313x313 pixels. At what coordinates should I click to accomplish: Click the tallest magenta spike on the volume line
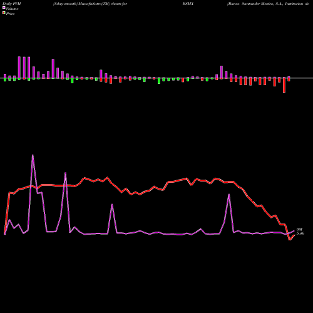pyautogui.click(x=33, y=155)
